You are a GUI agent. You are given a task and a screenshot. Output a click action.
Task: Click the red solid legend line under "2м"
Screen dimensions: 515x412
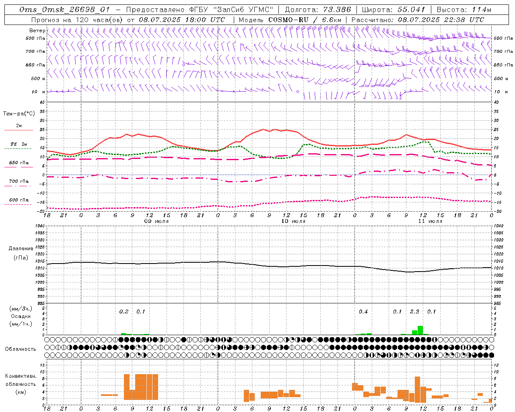point(18,130)
